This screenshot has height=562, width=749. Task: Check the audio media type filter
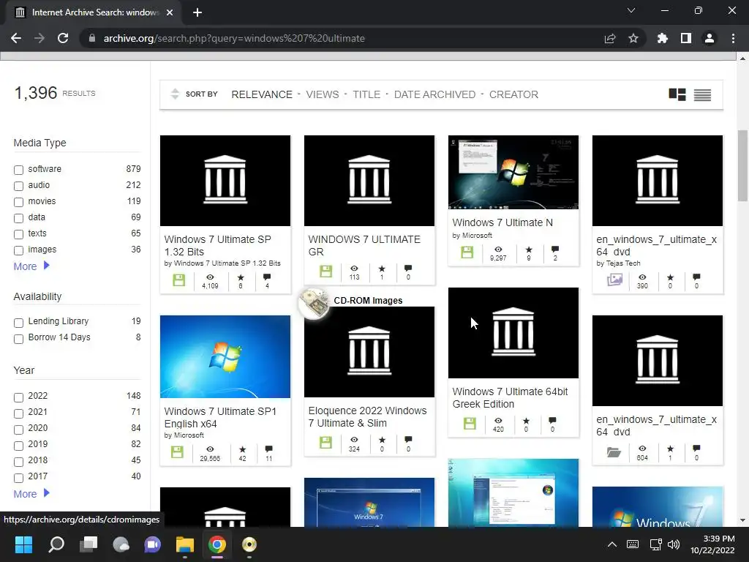[18, 186]
